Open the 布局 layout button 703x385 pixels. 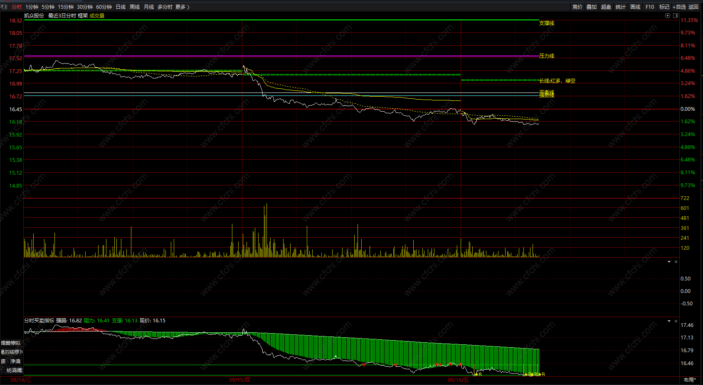[690, 380]
